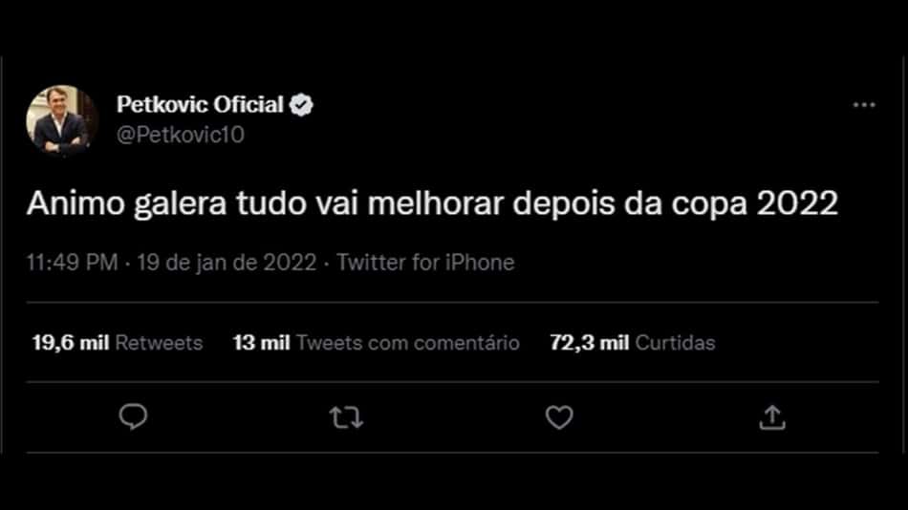908x510 pixels.
Task: Click the word Retweets in stats row
Action: click(160, 343)
